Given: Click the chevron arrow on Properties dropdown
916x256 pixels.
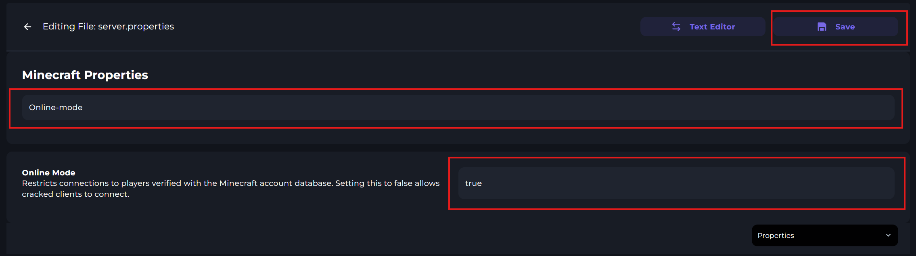Looking at the screenshot, I should [888, 235].
